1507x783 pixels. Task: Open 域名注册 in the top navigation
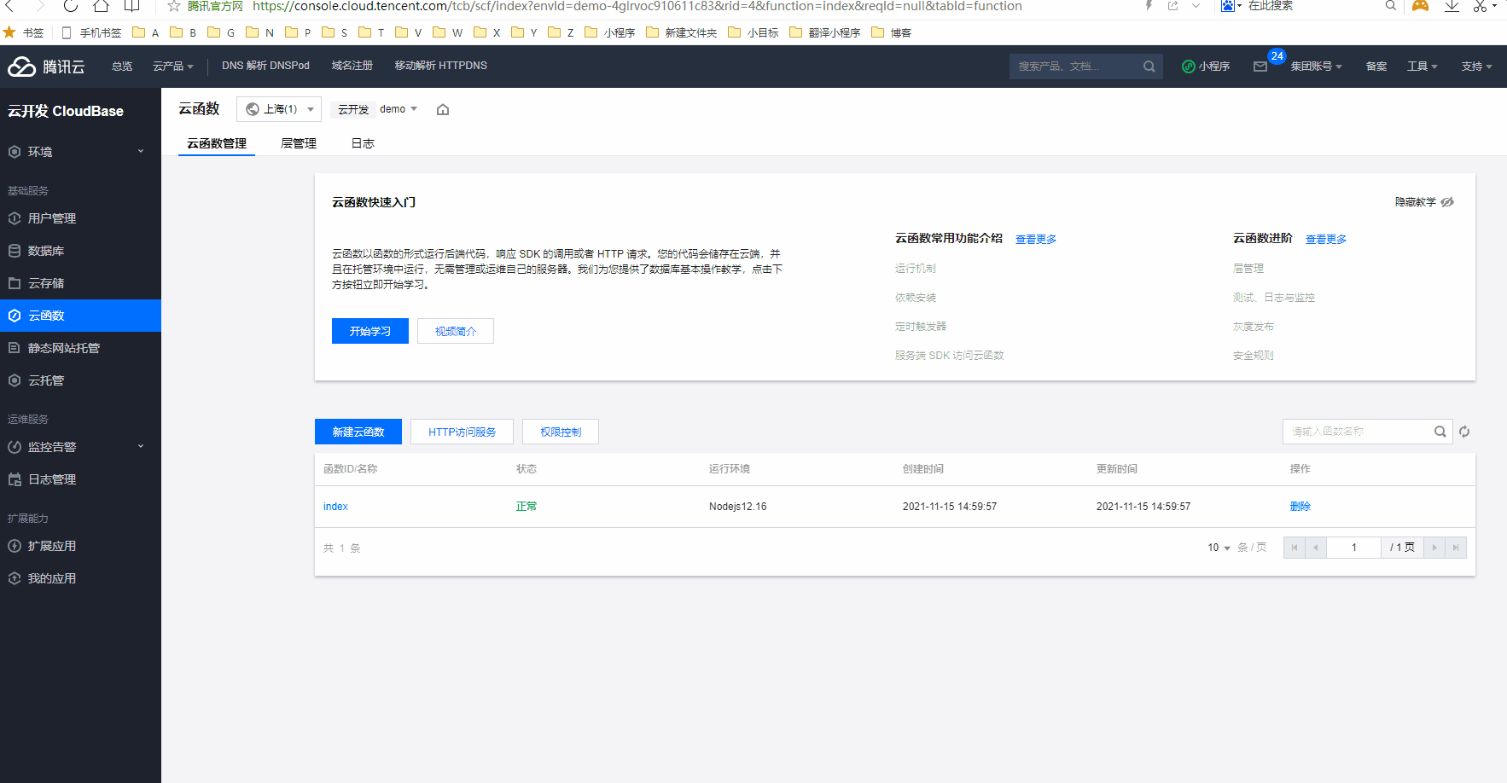point(352,66)
